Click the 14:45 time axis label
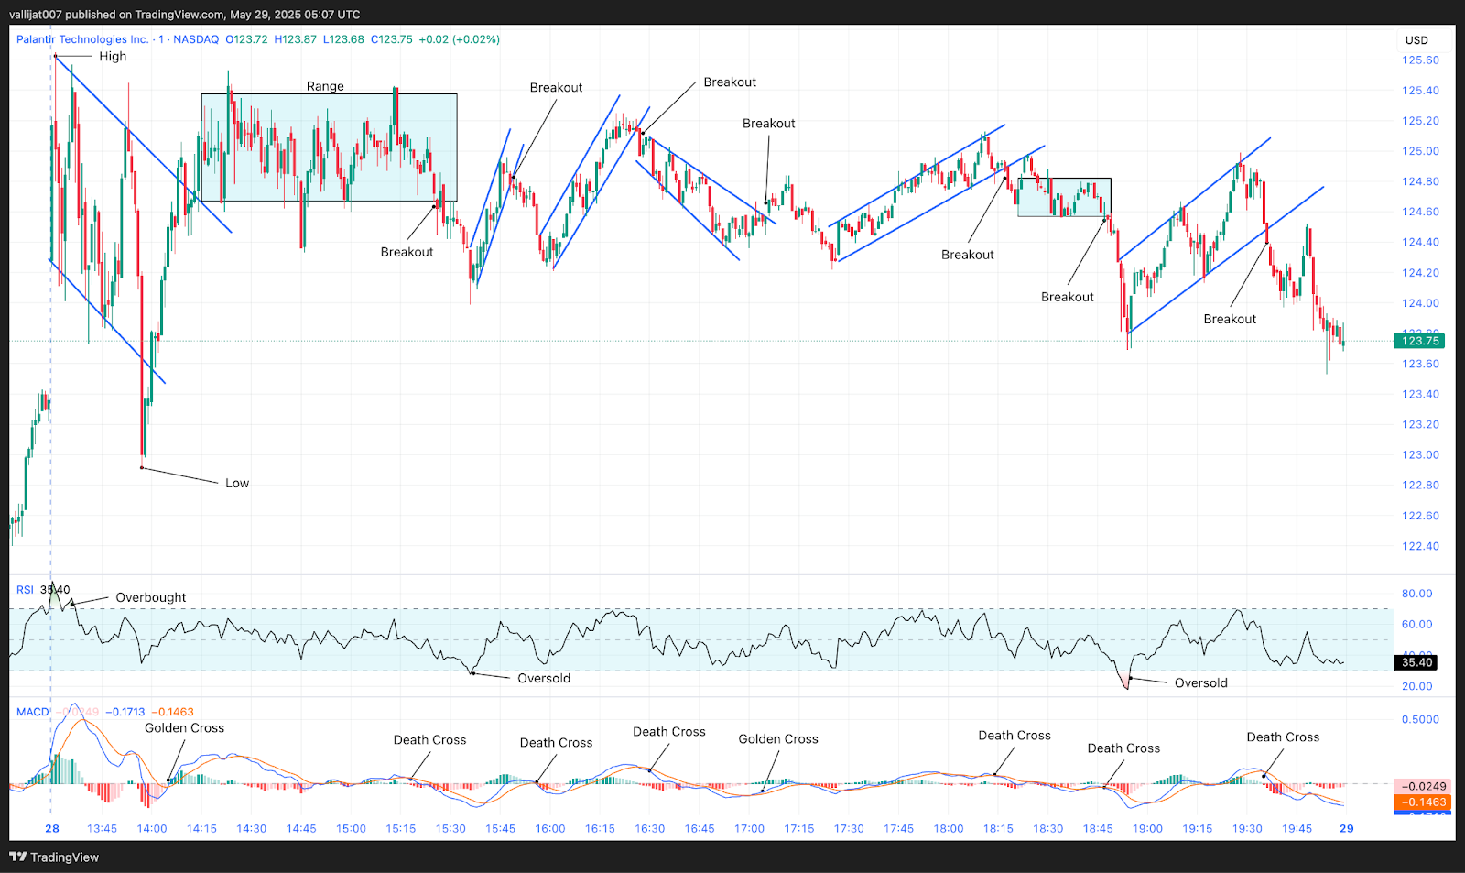The height and width of the screenshot is (873, 1465). coord(301,828)
